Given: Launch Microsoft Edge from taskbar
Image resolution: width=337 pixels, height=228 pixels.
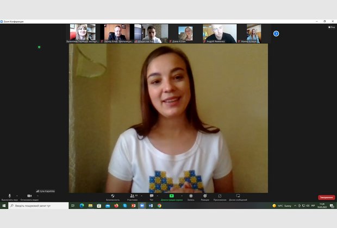Looking at the screenshot, I should (x=82, y=206).
